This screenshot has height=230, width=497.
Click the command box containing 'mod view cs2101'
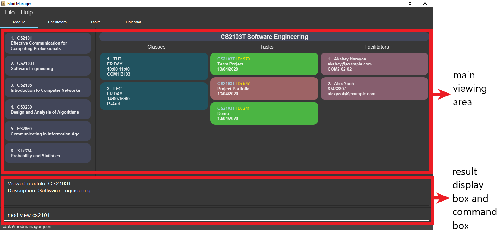[x=217, y=215]
